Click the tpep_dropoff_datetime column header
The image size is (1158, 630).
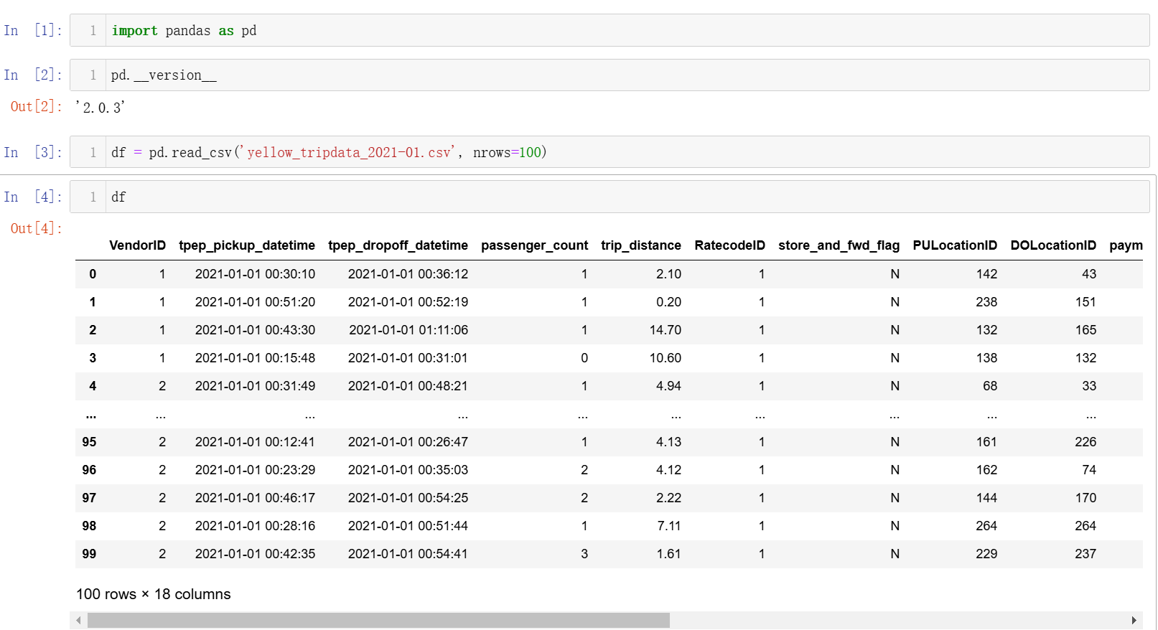[398, 245]
